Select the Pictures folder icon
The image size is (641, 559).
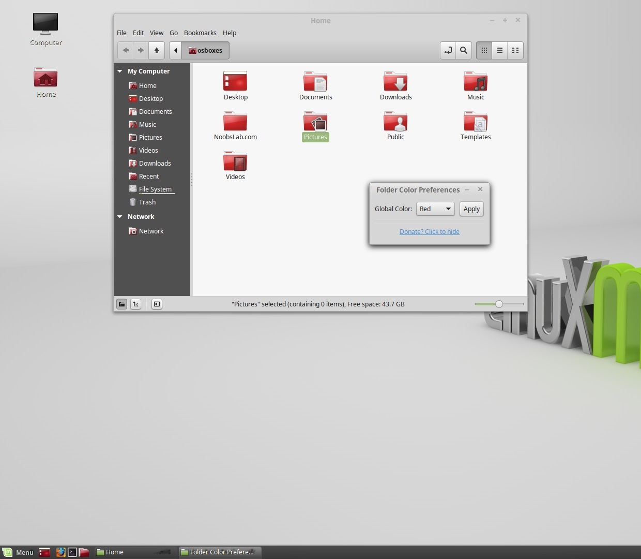315,122
